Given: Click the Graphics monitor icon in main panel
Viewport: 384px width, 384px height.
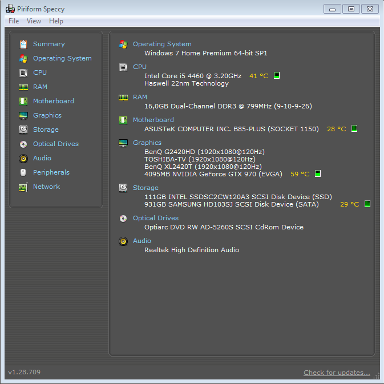Looking at the screenshot, I should pos(123,143).
